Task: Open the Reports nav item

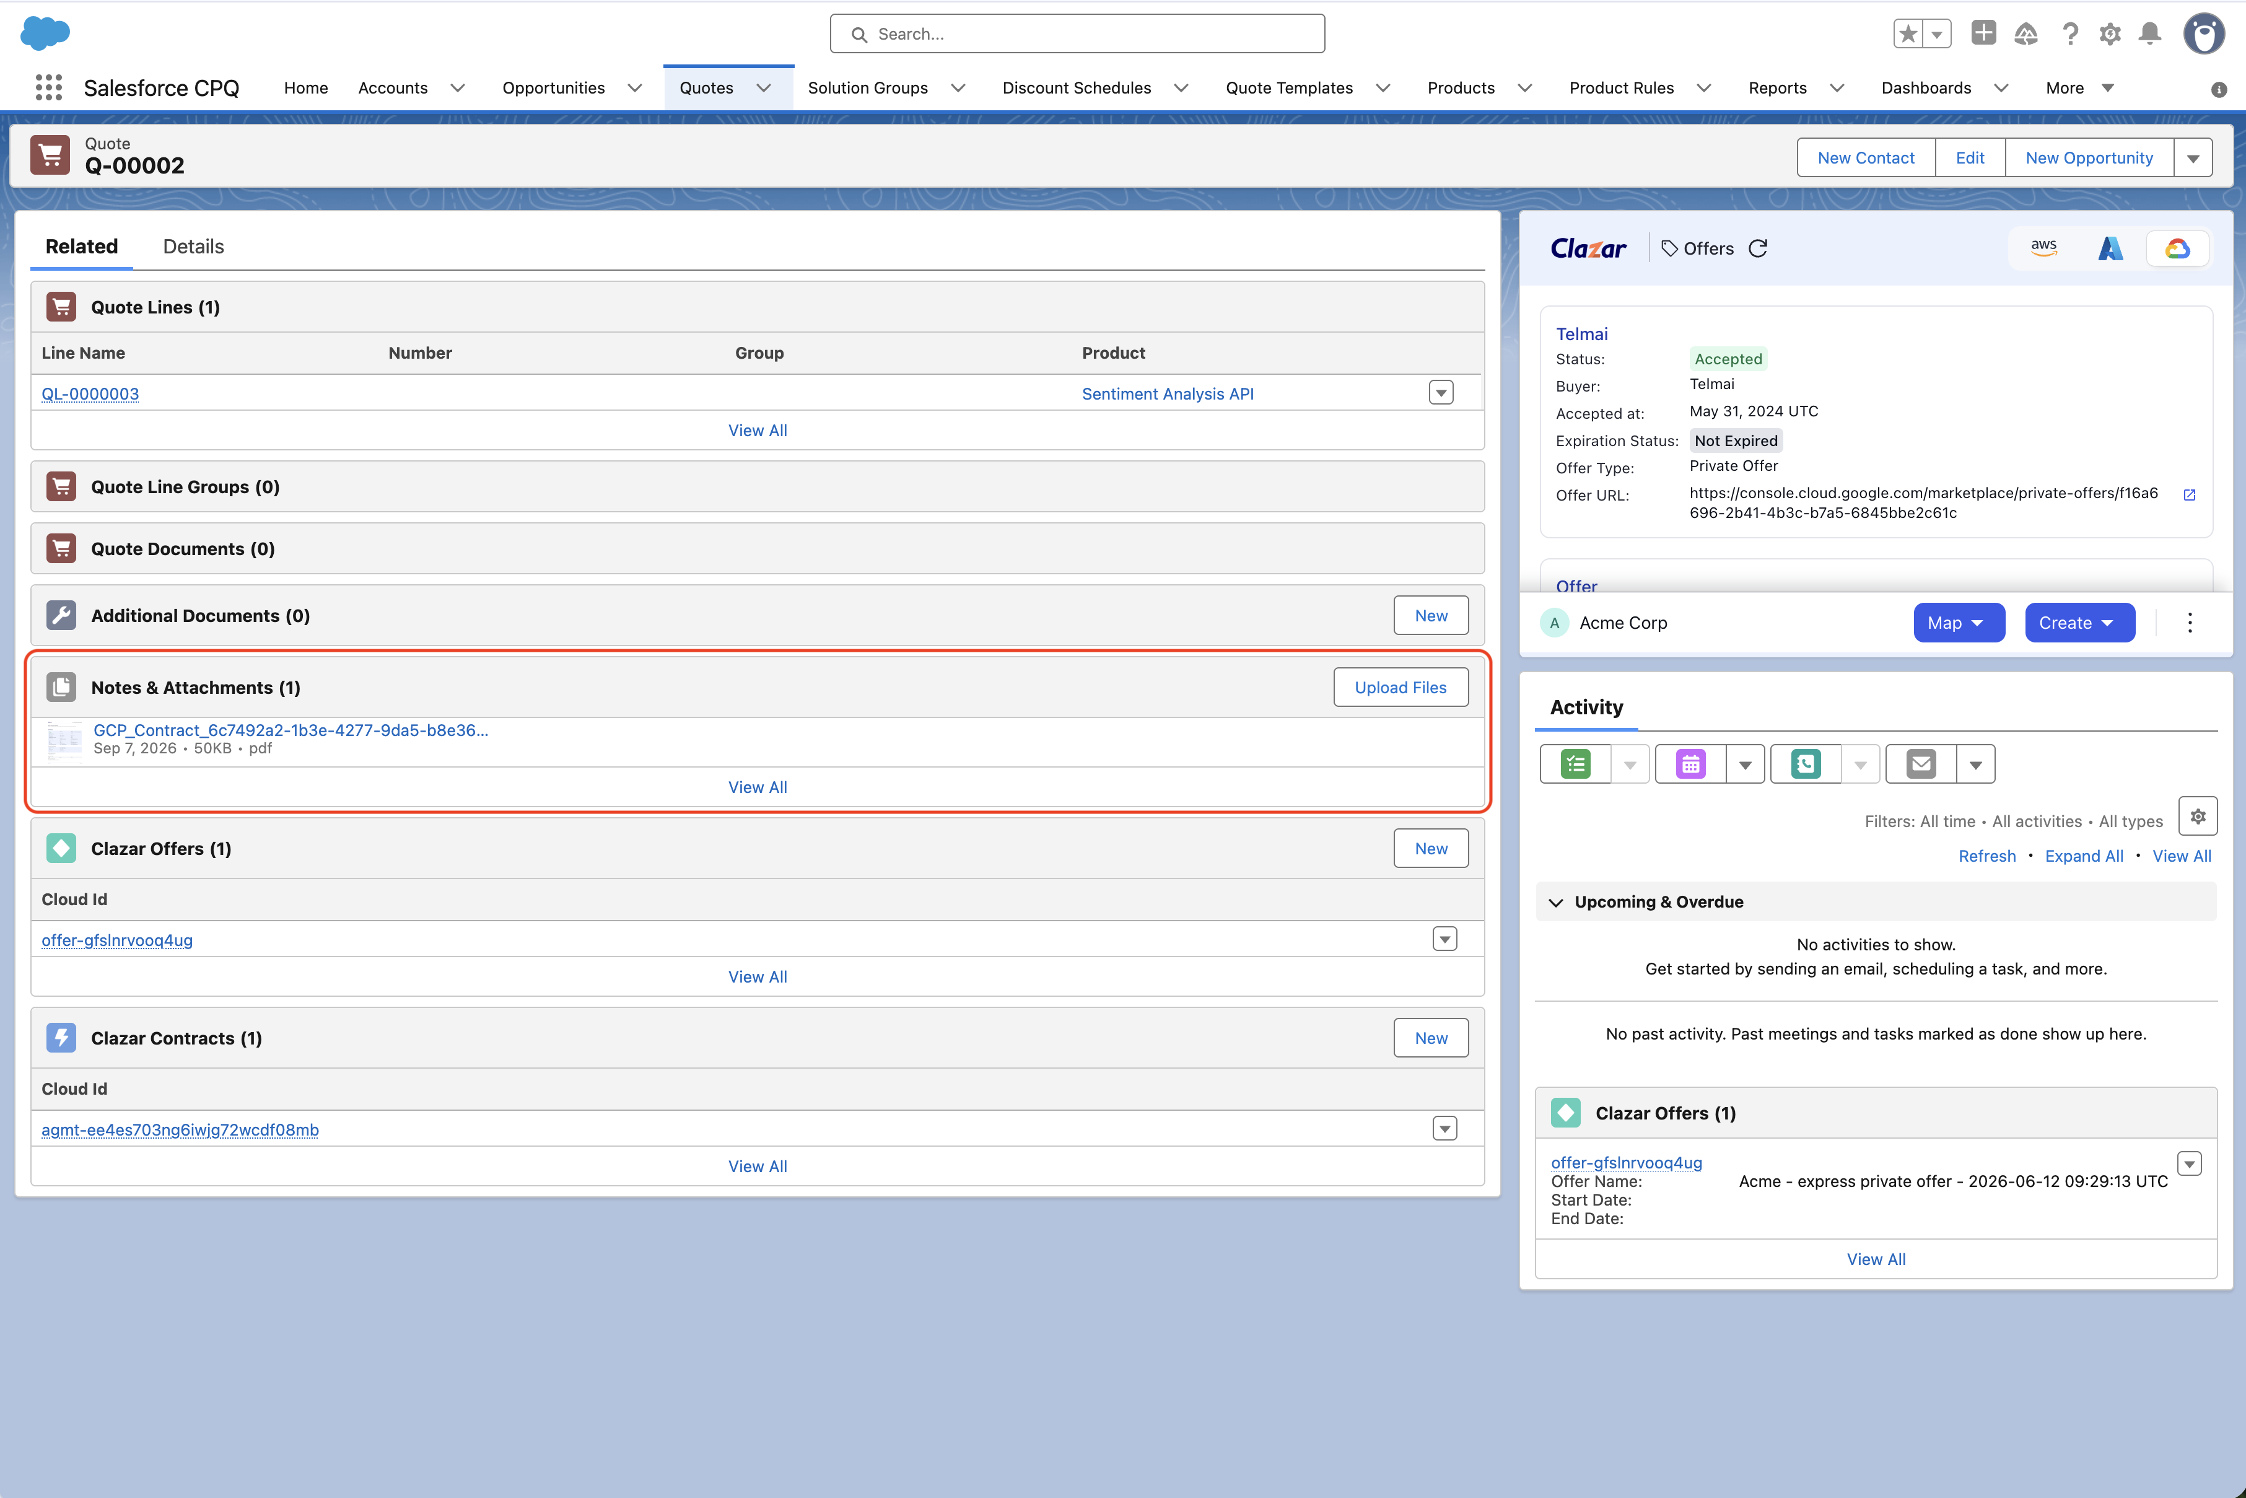Action: click(x=1777, y=88)
